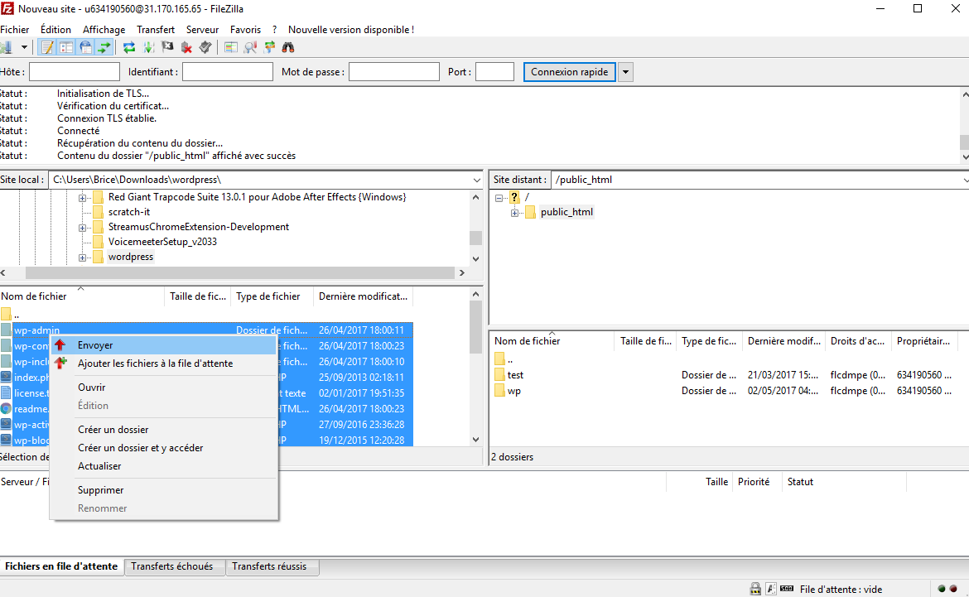
Task: Sort local list by Dernière modification column
Action: tap(364, 296)
